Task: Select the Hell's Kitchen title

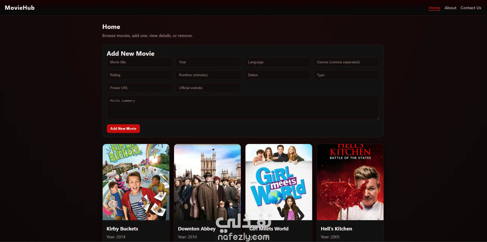Action: coord(336,229)
